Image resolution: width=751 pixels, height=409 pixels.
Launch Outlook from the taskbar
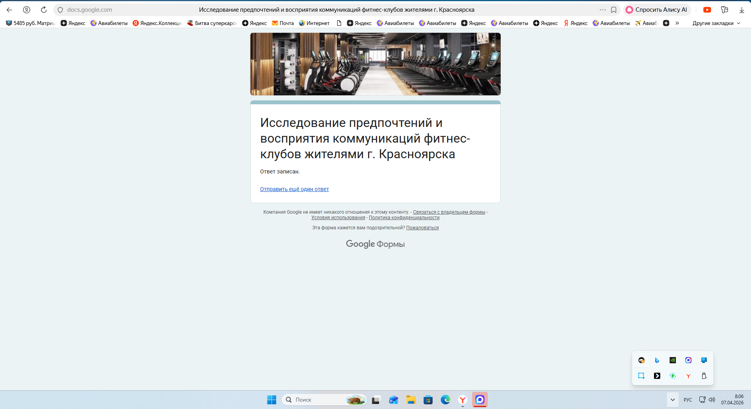pyautogui.click(x=393, y=400)
